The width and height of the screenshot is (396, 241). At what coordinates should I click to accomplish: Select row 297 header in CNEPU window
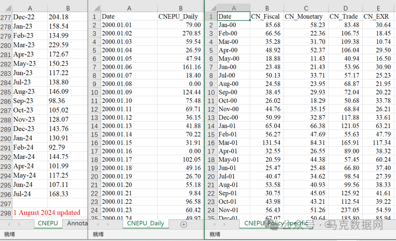(x=6, y=204)
